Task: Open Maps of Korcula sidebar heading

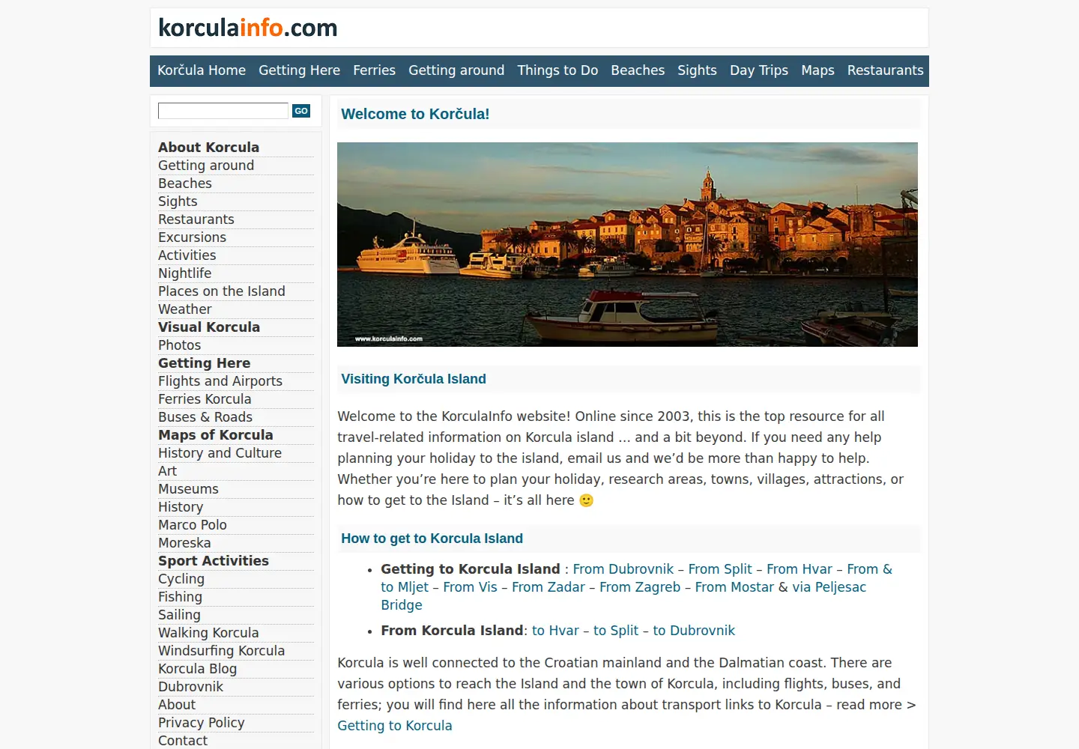Action: coord(216,435)
